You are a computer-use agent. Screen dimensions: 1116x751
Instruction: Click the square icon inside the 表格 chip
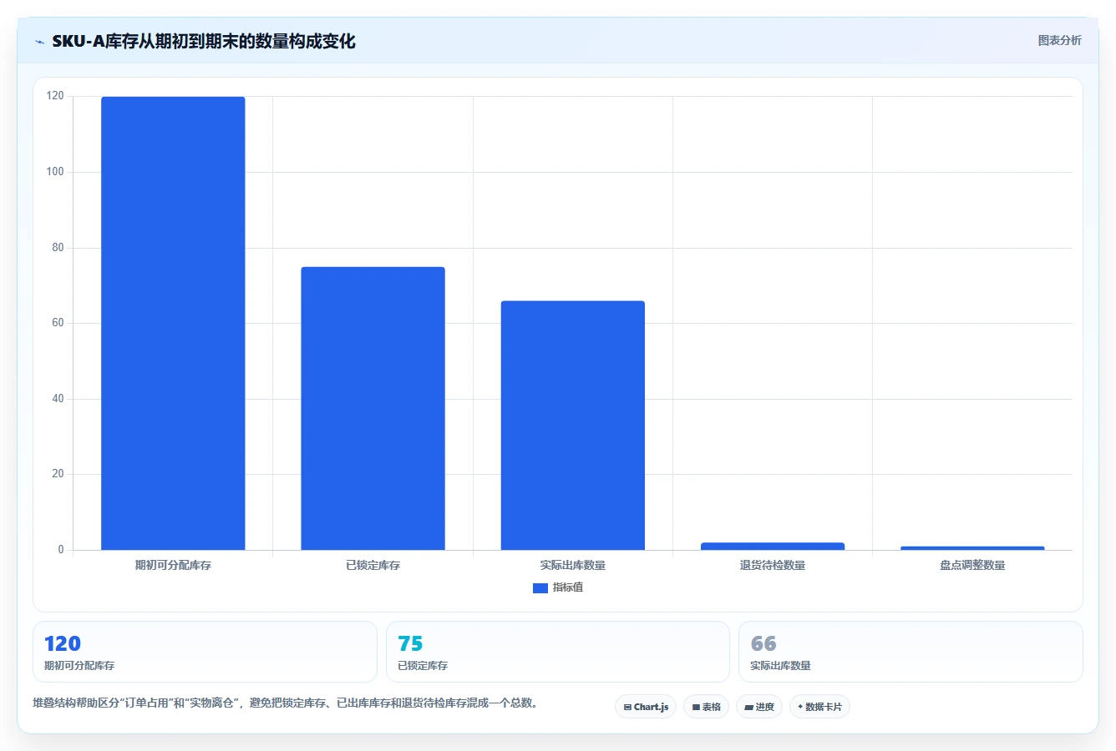[696, 707]
